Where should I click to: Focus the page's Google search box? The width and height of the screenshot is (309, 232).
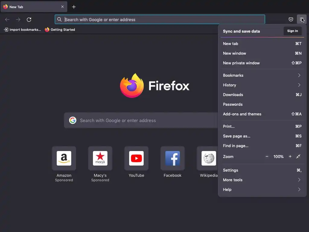point(141,120)
